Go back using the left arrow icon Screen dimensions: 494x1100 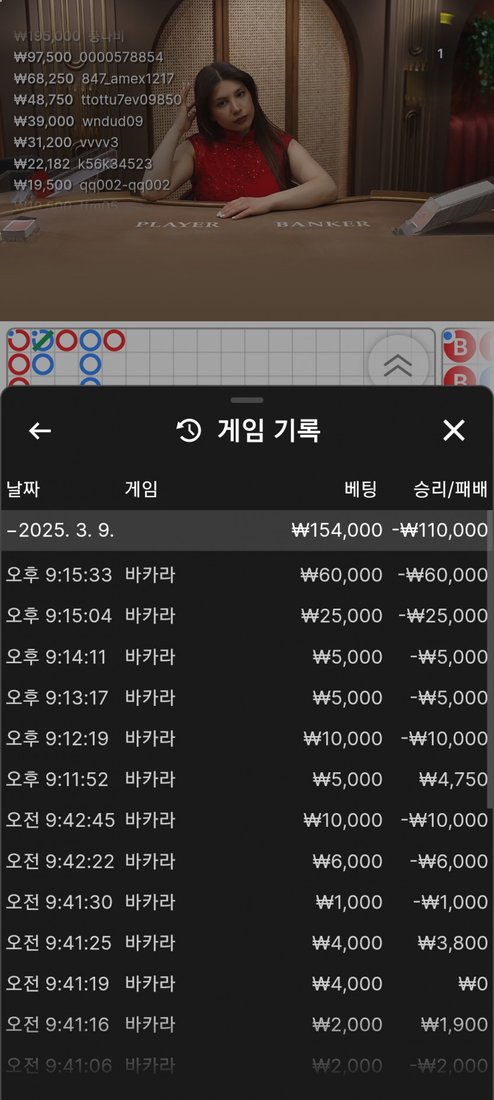pos(40,431)
